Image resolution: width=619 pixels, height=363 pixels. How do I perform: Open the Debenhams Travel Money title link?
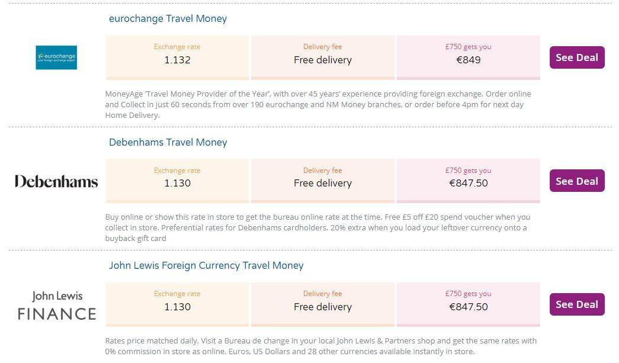(168, 142)
